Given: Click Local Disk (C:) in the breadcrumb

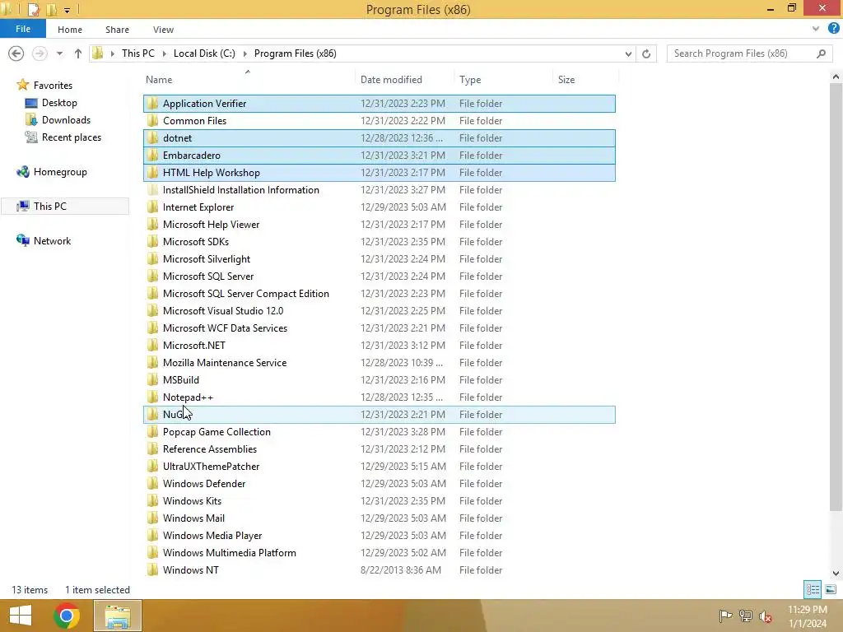Looking at the screenshot, I should pyautogui.click(x=204, y=53).
